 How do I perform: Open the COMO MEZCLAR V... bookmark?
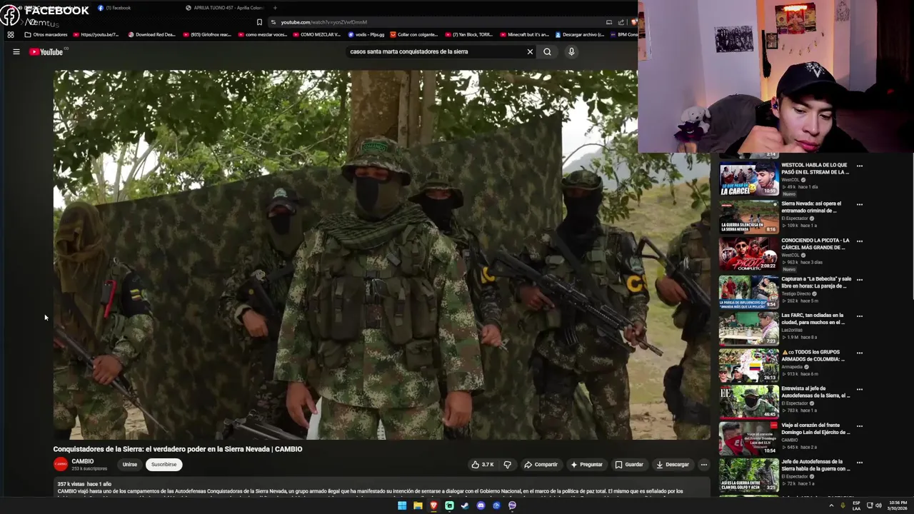tap(316, 34)
